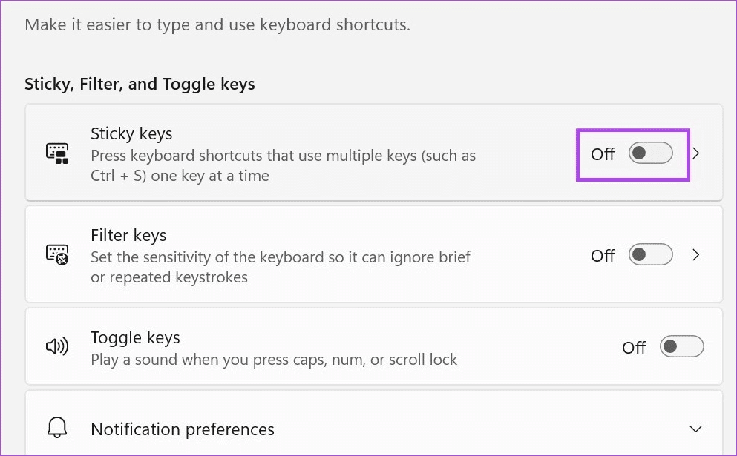Image resolution: width=737 pixels, height=456 pixels.
Task: Enable Toggle keys sound
Action: click(681, 346)
